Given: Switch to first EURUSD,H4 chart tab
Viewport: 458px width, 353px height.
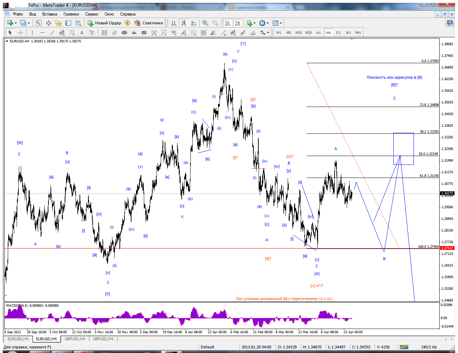Looking at the screenshot, I should [x=18, y=339].
